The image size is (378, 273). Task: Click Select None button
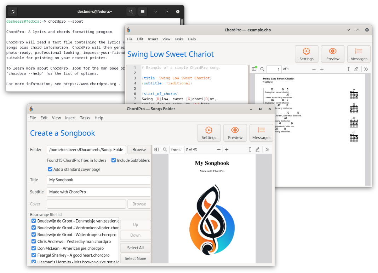click(x=136, y=259)
